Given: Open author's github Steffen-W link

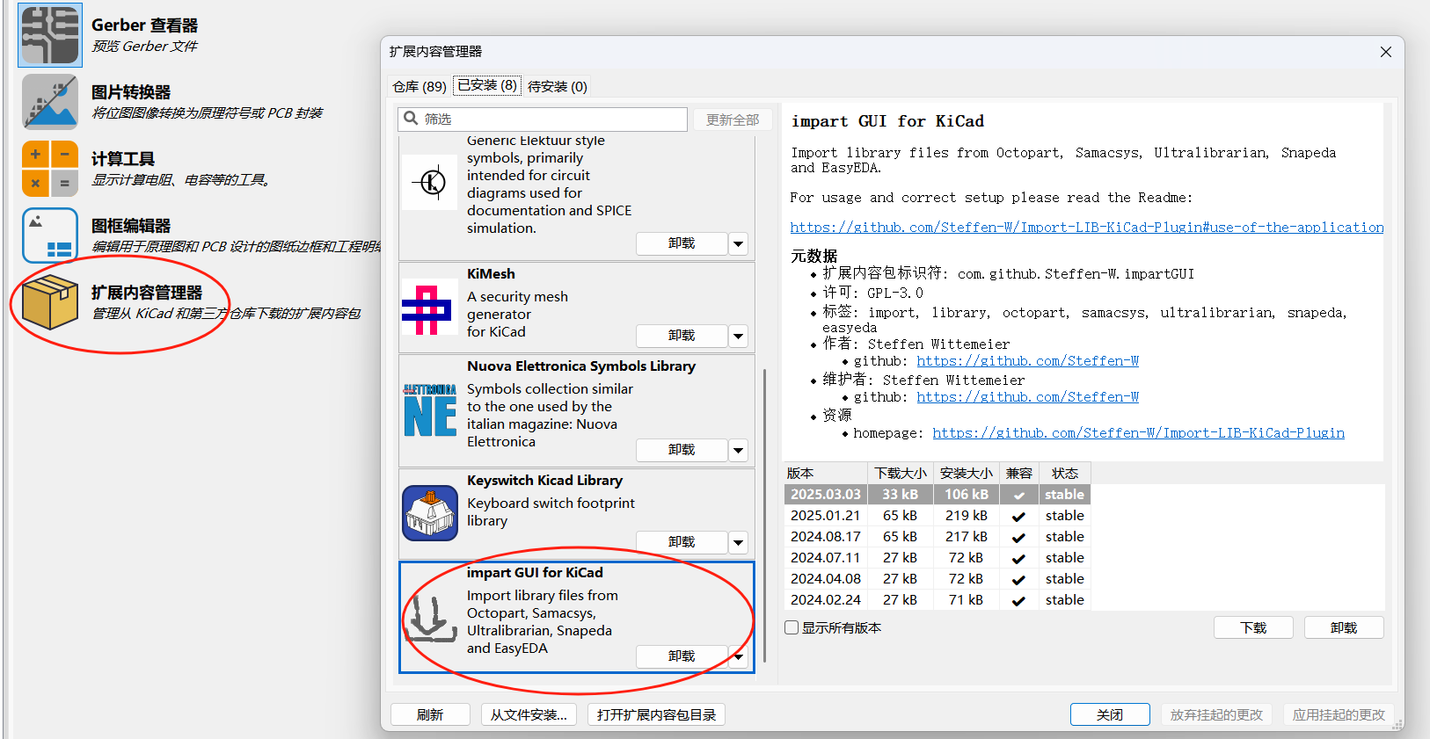Looking at the screenshot, I should pos(1027,361).
